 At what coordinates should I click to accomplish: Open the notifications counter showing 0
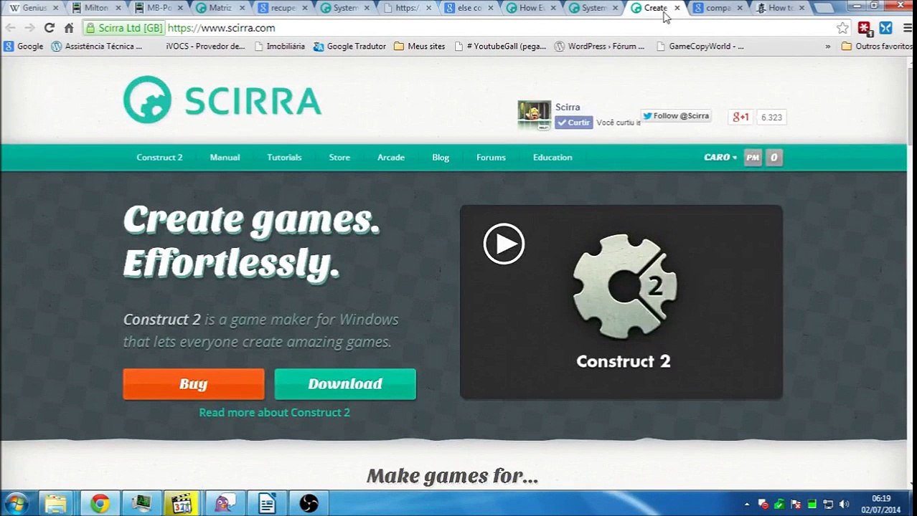773,157
